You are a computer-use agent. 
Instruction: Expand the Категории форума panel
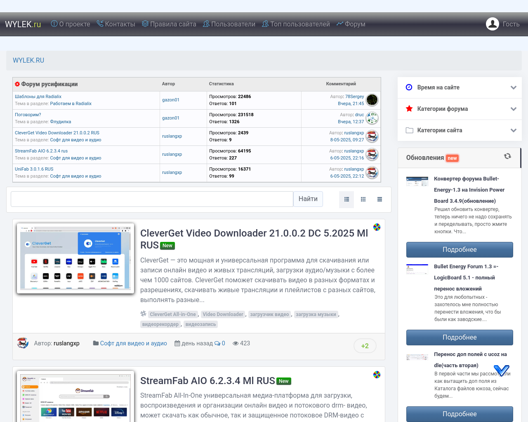coord(460,109)
